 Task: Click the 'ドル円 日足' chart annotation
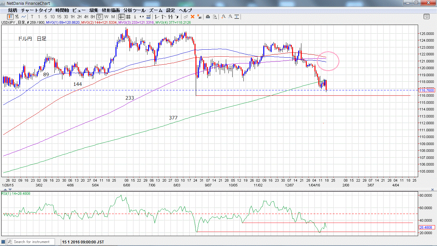coord(32,39)
